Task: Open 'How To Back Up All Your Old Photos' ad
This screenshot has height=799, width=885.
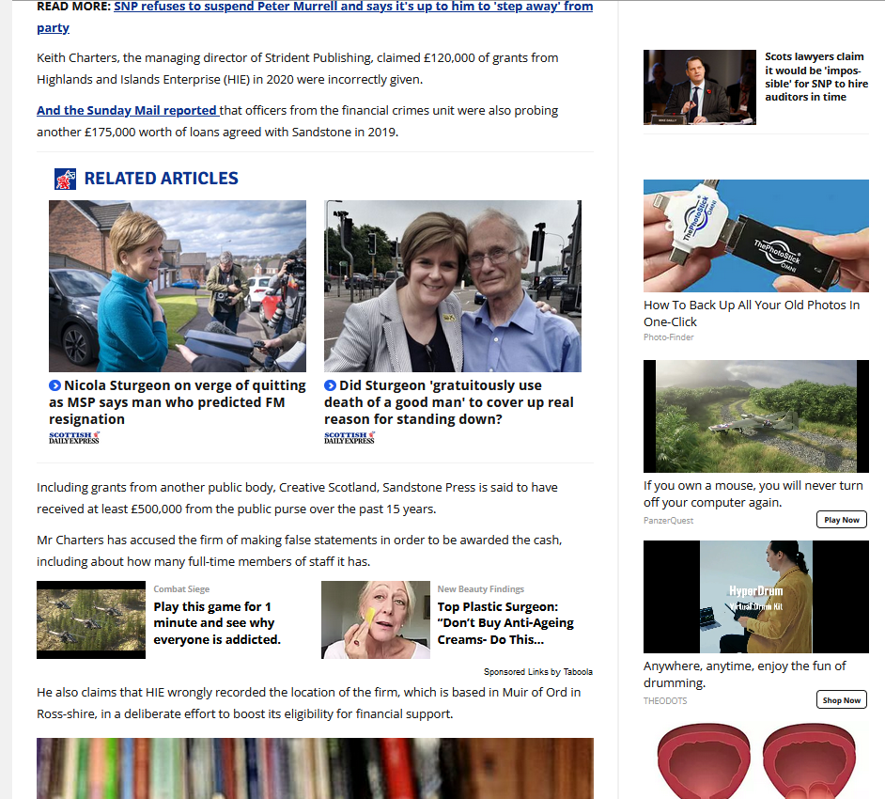Action: [x=752, y=313]
